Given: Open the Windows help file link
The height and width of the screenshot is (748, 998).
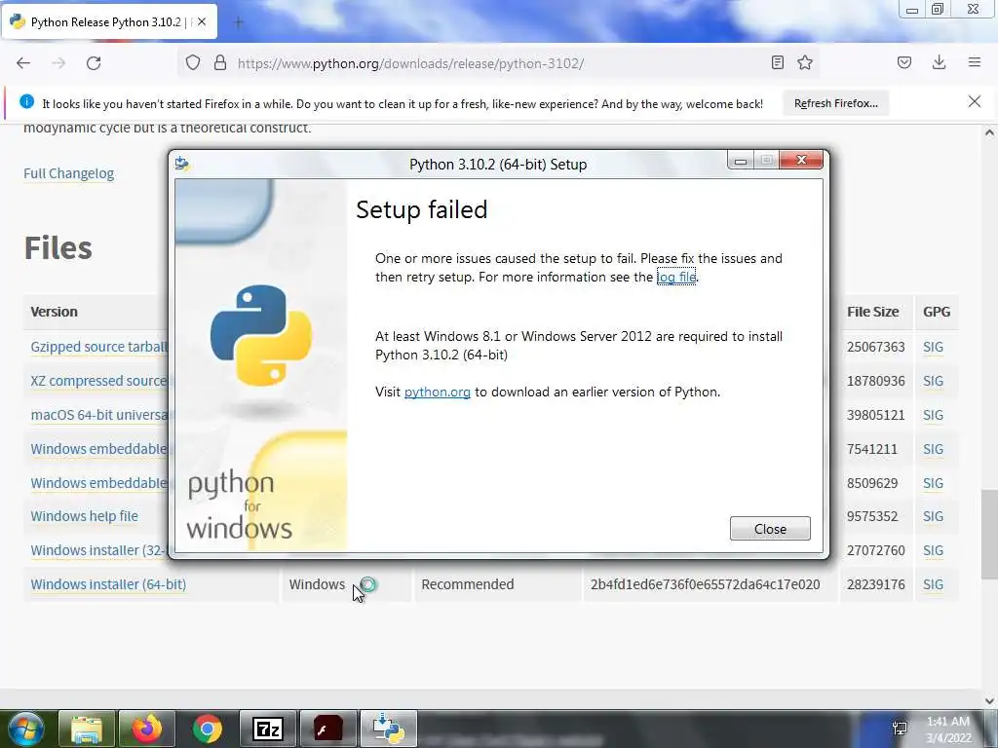Looking at the screenshot, I should (x=84, y=516).
